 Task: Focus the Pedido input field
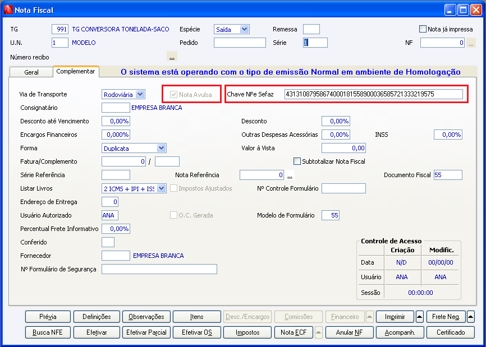pos(240,43)
